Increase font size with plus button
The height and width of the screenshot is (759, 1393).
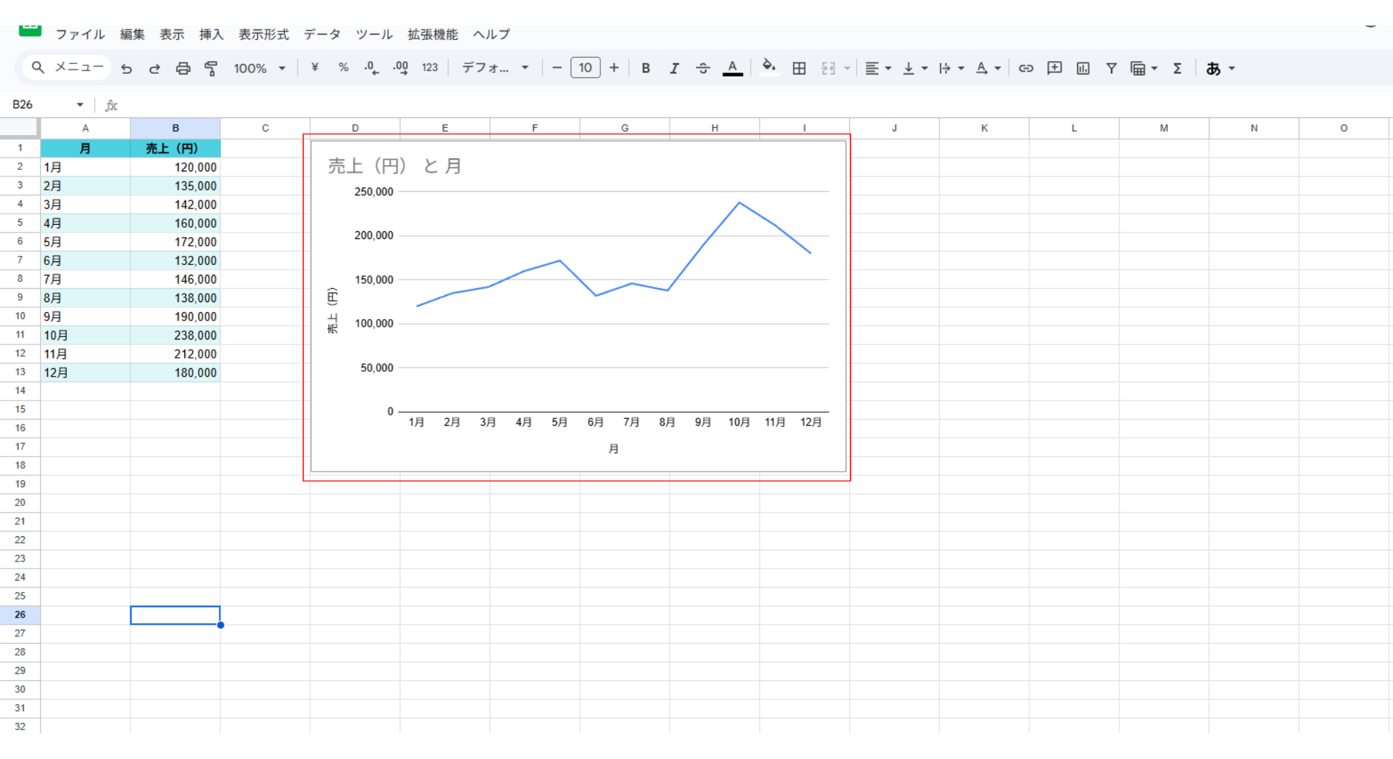(614, 67)
